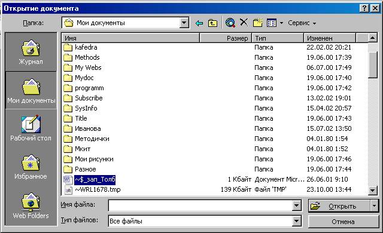The image size is (383, 233).
Task: Select the ~WRL1678.tmp file name
Action: click(x=98, y=189)
